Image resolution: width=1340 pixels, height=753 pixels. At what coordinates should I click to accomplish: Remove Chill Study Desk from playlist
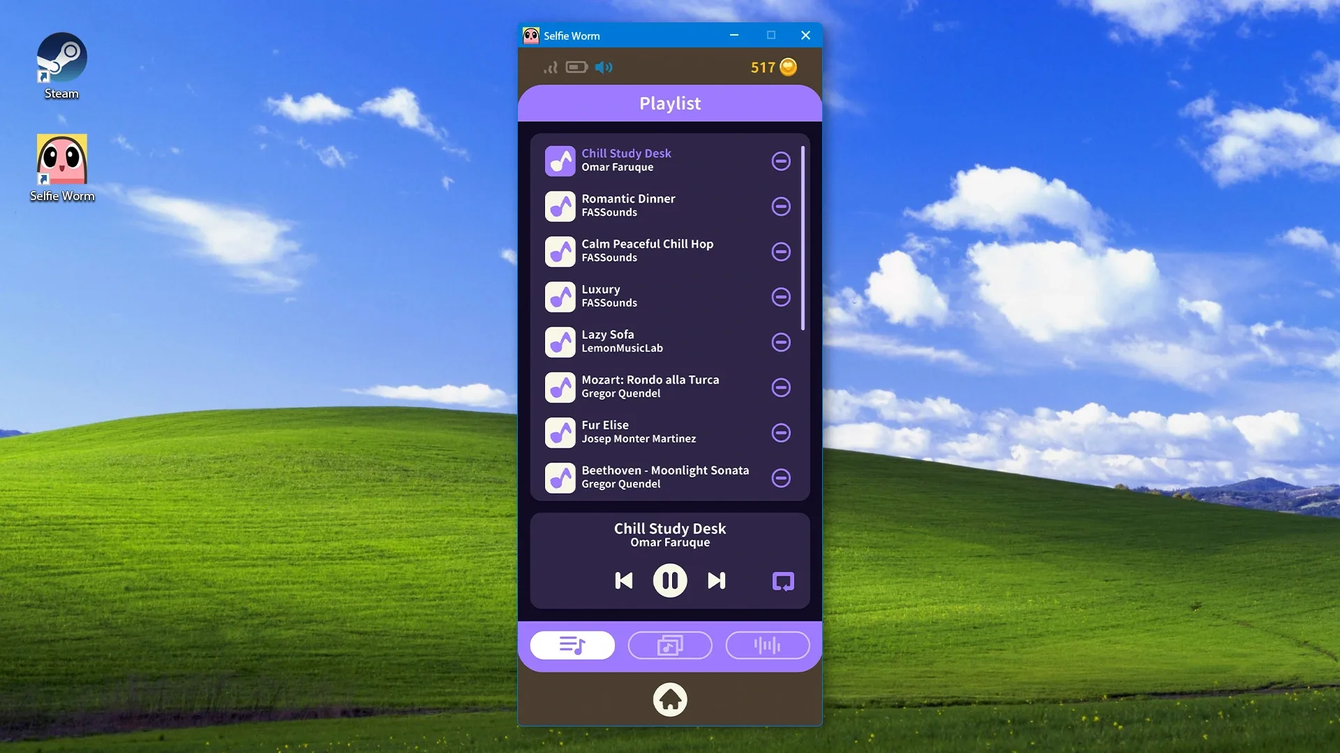(781, 161)
